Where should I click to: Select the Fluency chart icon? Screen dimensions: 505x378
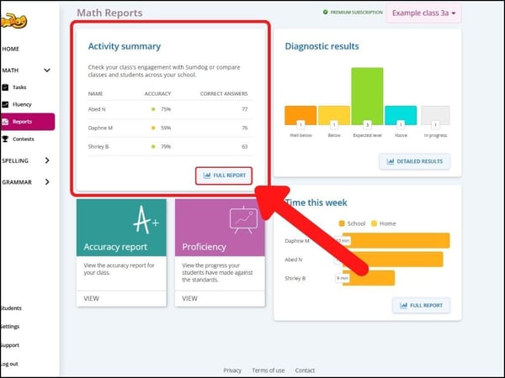point(5,104)
